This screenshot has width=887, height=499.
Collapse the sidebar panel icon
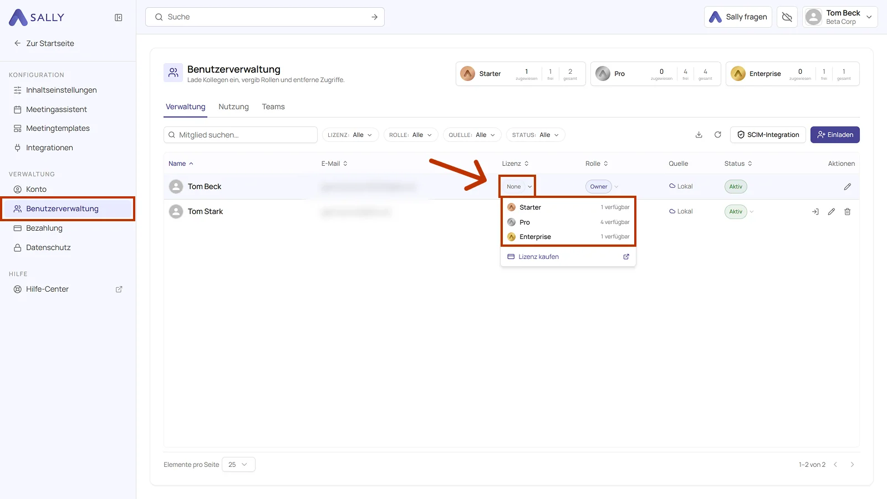119,18
